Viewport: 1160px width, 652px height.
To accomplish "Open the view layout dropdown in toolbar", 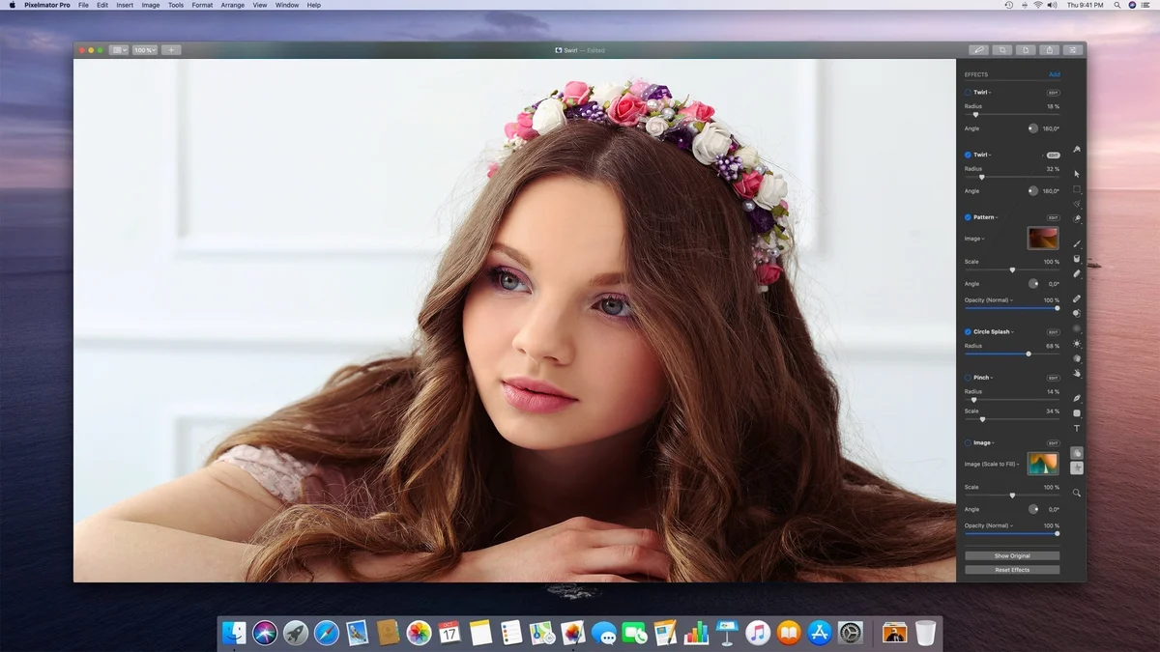I will [119, 50].
